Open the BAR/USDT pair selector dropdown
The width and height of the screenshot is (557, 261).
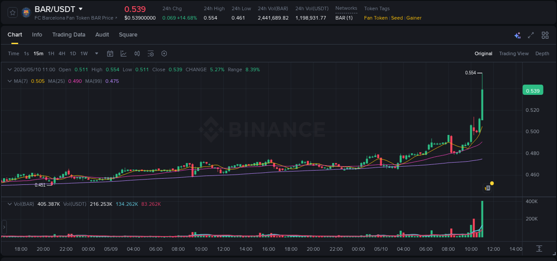[x=81, y=9]
